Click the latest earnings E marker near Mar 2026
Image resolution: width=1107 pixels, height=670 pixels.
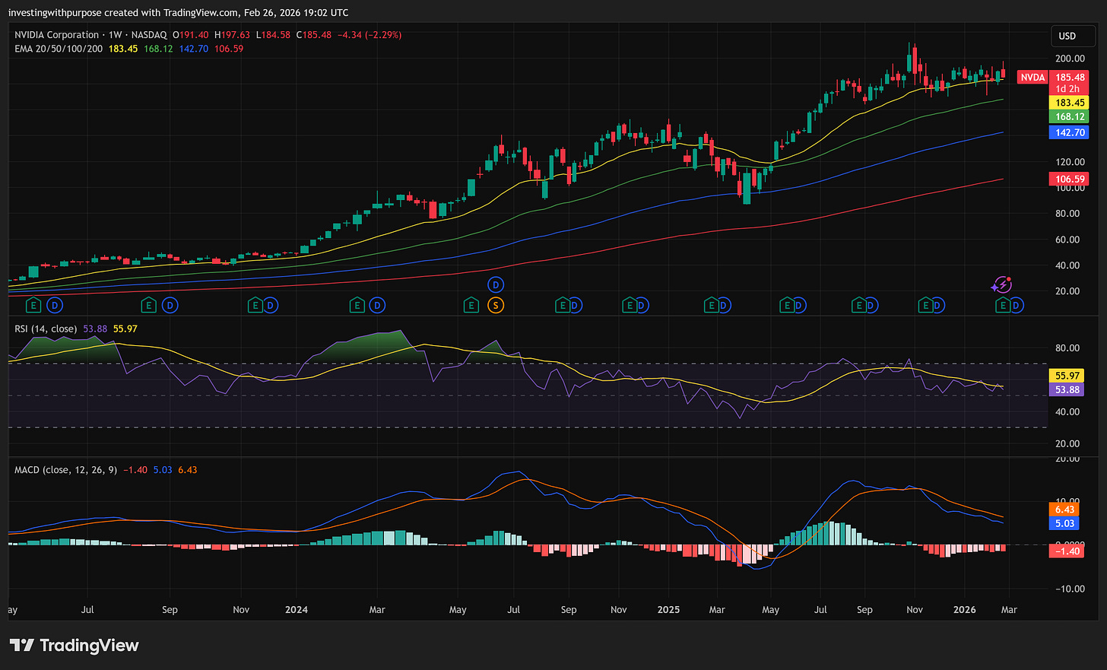1003,305
